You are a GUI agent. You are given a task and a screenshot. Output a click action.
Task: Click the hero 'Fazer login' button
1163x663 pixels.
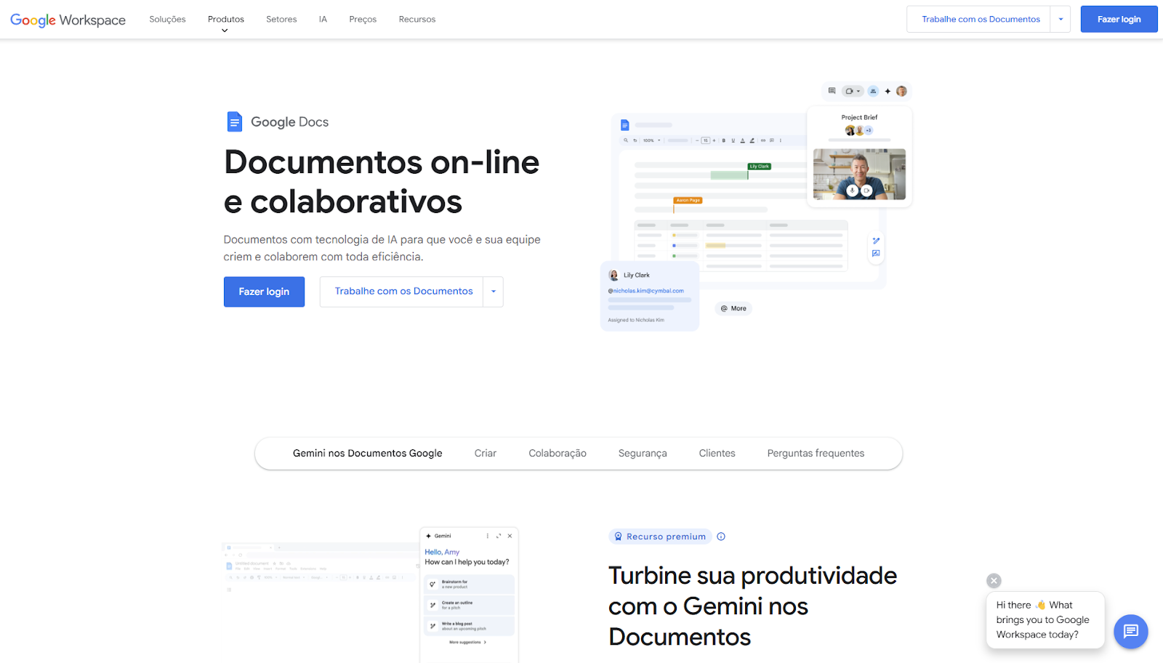[264, 292]
